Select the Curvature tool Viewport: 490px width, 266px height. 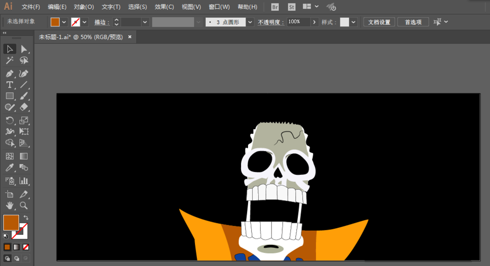[24, 74]
